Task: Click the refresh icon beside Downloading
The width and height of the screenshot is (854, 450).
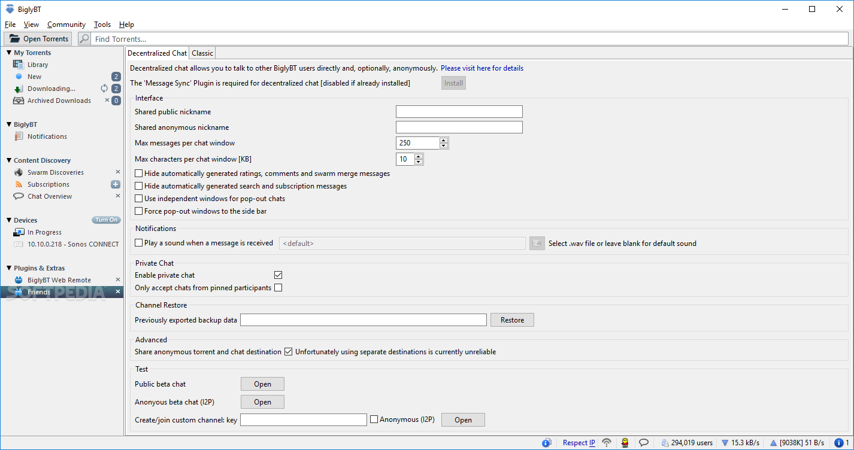Action: [104, 89]
